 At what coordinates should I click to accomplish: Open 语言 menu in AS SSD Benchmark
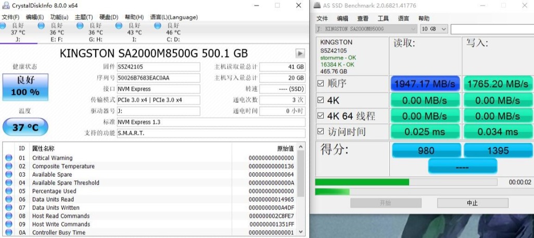tap(403, 18)
